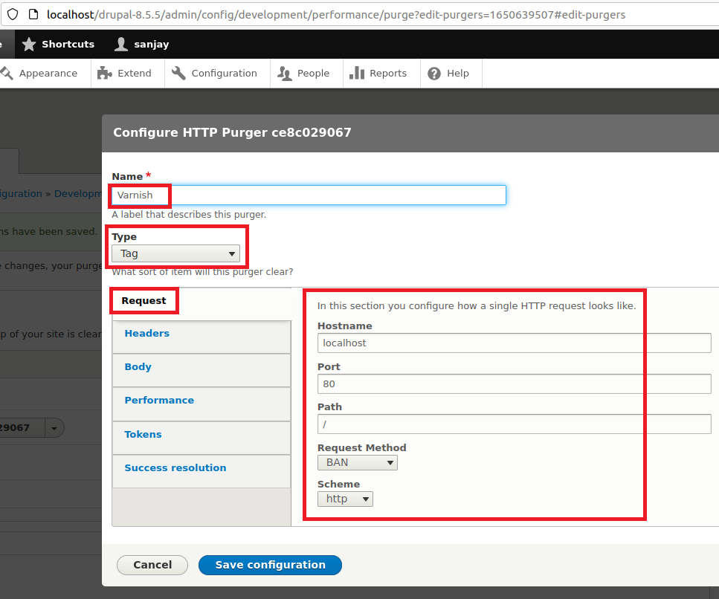Open the Performance vertical tab
The height and width of the screenshot is (599, 719).
click(x=159, y=401)
